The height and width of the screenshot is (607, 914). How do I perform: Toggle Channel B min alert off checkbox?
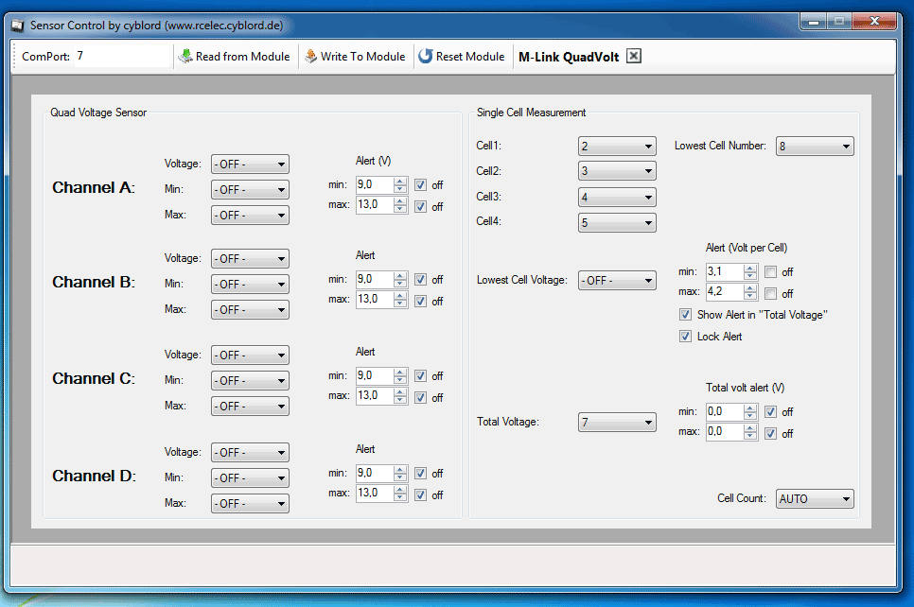tap(420, 280)
